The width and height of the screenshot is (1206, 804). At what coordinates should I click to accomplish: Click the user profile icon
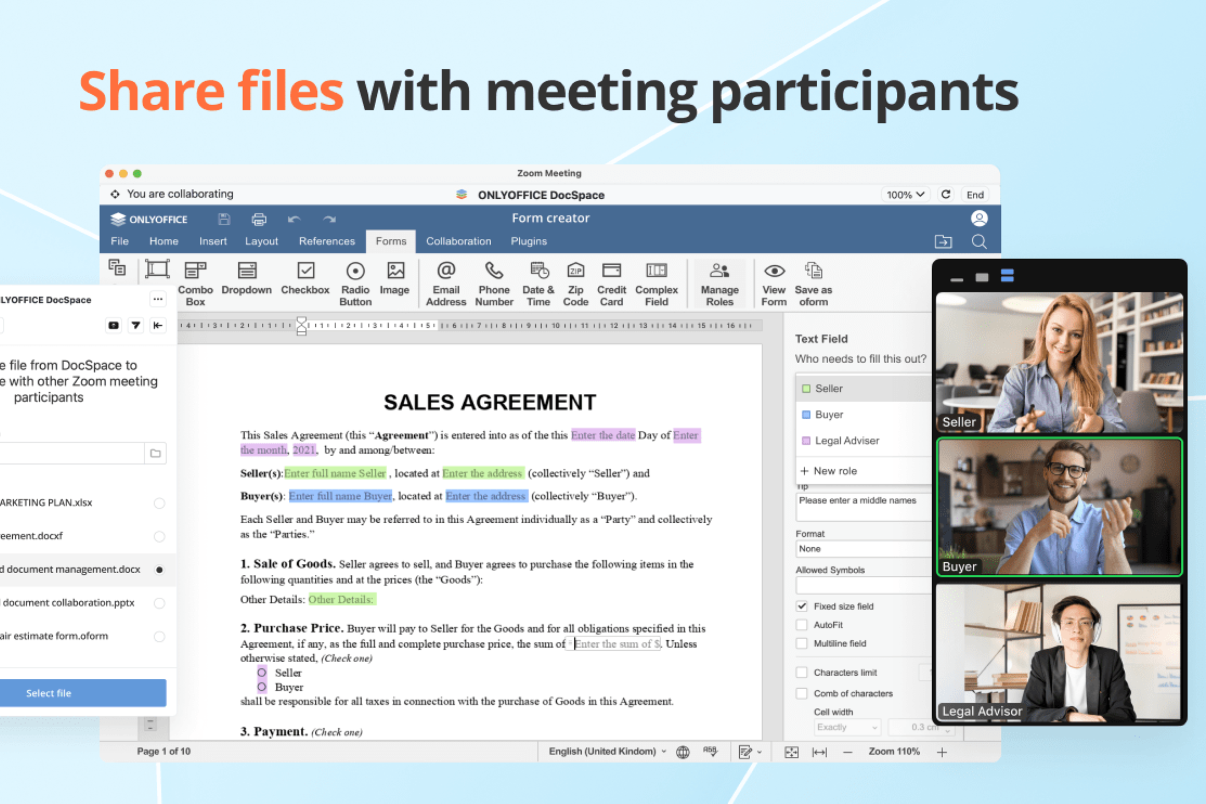(979, 218)
